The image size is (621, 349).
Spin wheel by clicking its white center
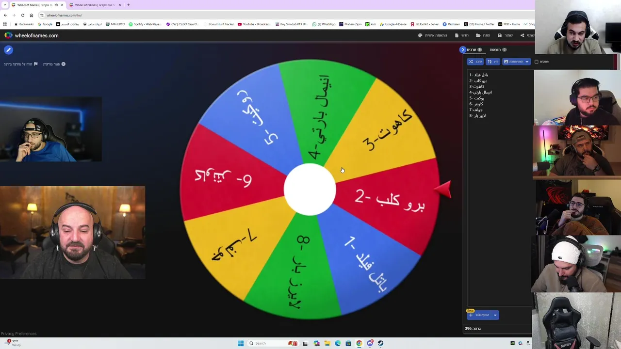click(x=310, y=190)
